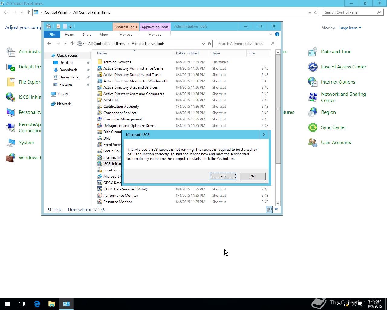Select the Resource Monitor icon
387x310 pixels.
pyautogui.click(x=100, y=202)
